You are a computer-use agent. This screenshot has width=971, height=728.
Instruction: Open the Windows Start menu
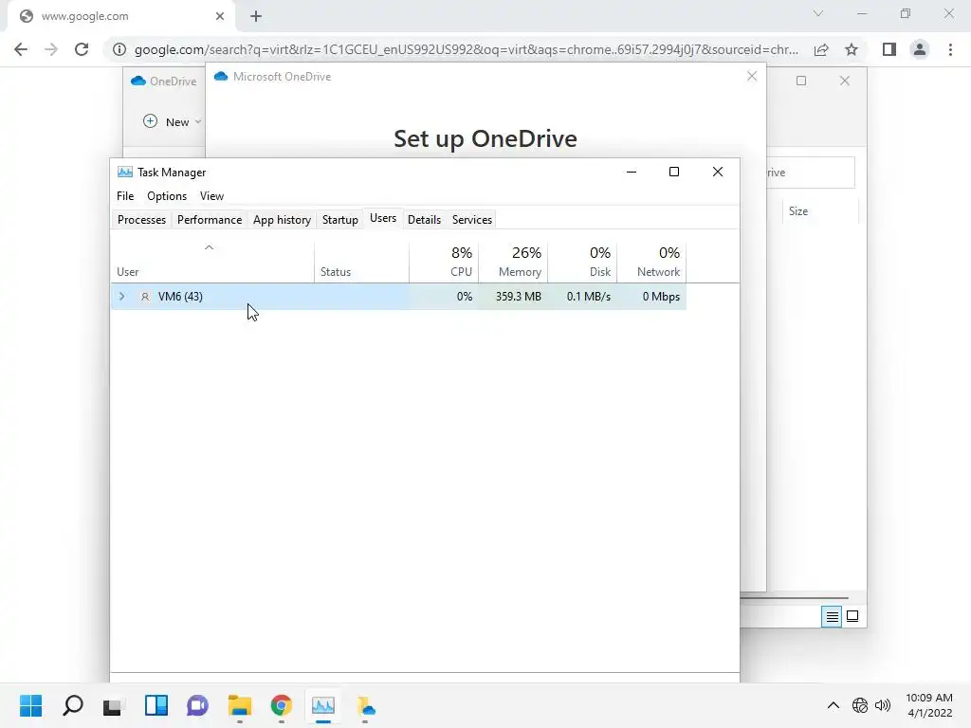(x=30, y=705)
